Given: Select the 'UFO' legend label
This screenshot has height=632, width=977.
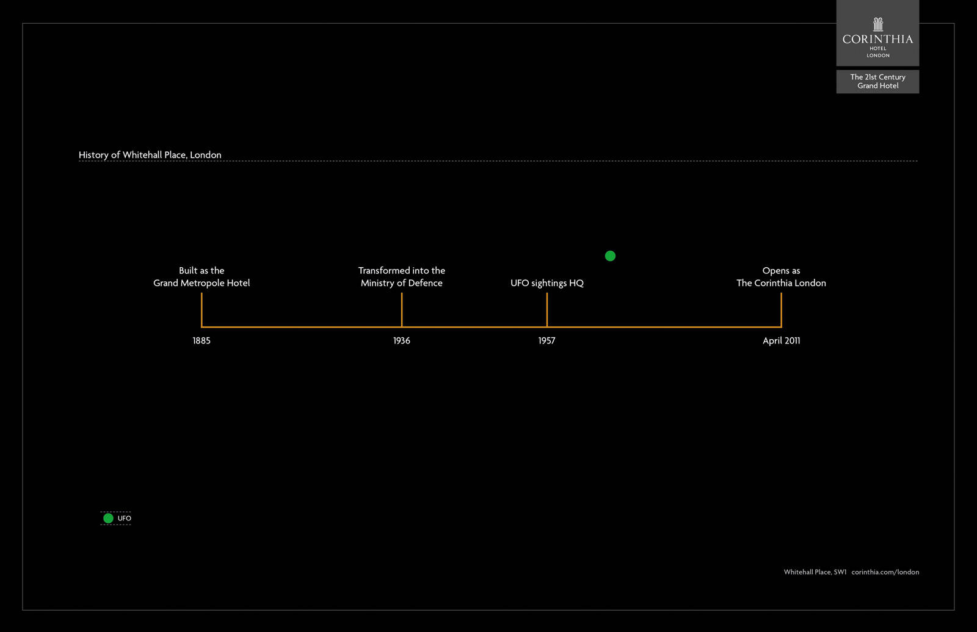Looking at the screenshot, I should pyautogui.click(x=125, y=519).
